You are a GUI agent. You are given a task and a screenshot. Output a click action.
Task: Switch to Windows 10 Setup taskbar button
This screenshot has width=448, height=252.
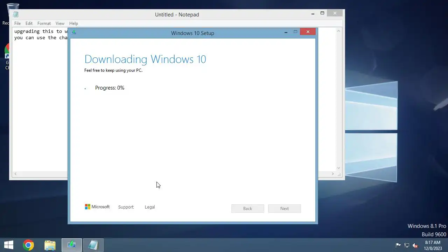click(x=72, y=245)
